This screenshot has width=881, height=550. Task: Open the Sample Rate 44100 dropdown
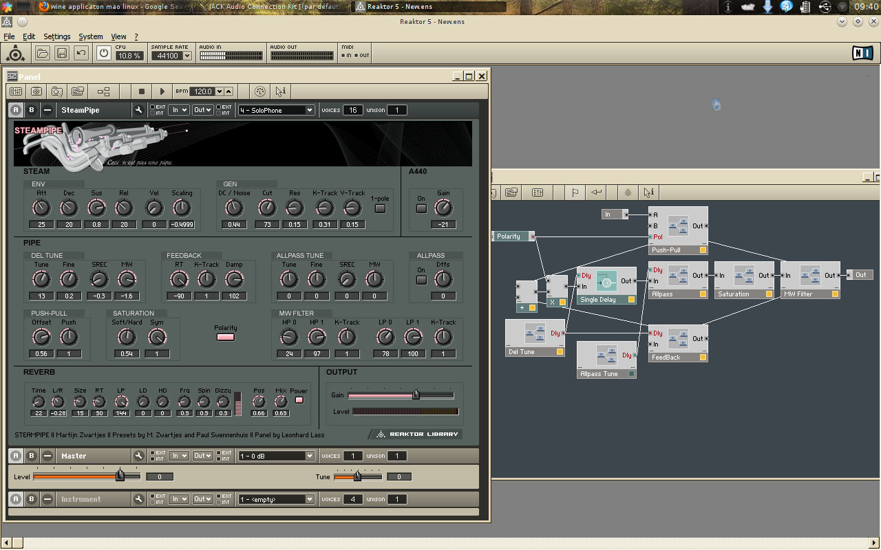pyautogui.click(x=171, y=56)
